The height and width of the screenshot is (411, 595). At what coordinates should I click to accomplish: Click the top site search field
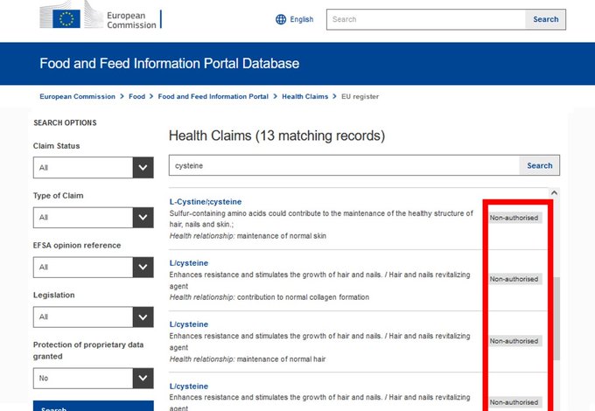click(425, 19)
